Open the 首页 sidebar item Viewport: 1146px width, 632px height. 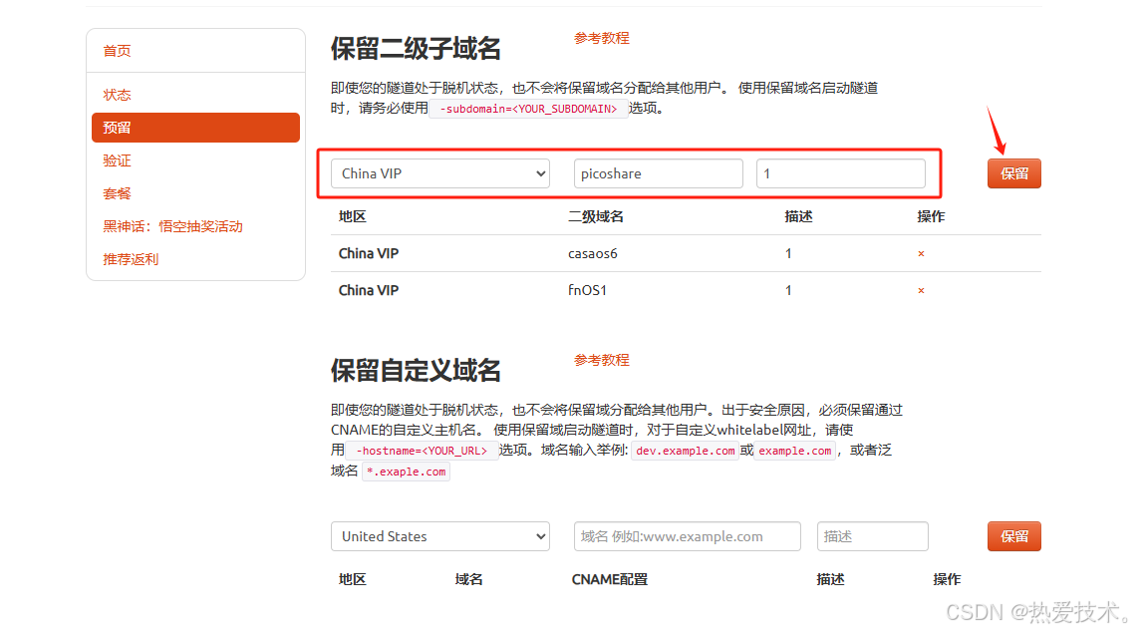click(x=117, y=51)
